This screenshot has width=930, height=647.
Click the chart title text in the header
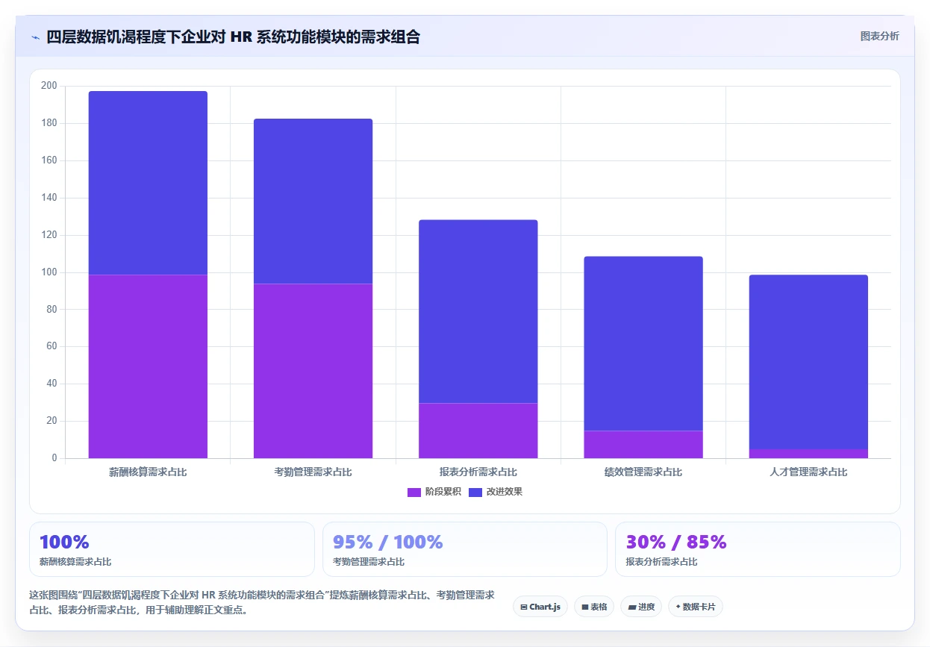click(233, 37)
